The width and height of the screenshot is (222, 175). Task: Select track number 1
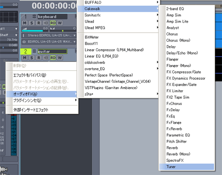[26, 16]
